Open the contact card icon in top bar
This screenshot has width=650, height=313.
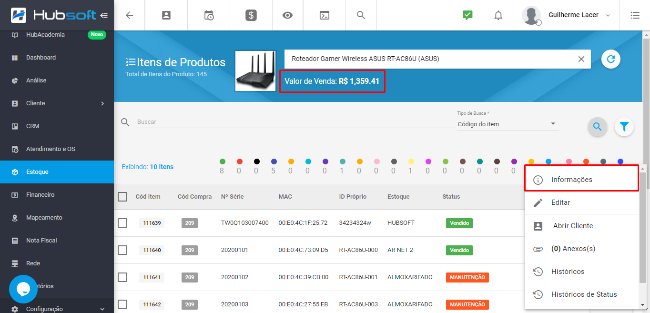166,15
